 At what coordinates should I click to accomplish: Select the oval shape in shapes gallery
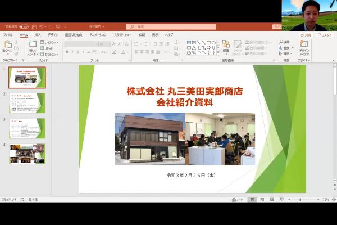[213, 43]
